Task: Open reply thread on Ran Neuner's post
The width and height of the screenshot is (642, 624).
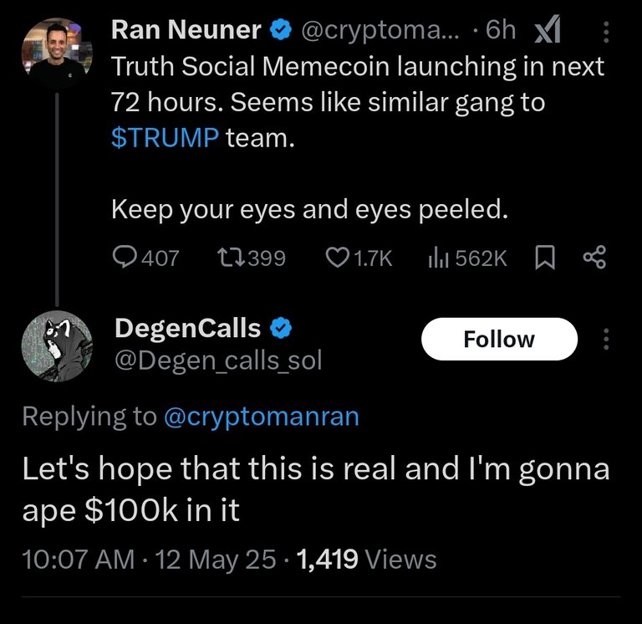Action: pyautogui.click(x=145, y=258)
